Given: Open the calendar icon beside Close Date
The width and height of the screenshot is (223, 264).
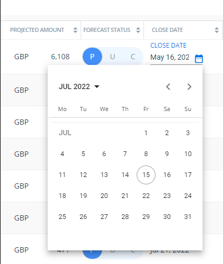Looking at the screenshot, I should click(199, 59).
